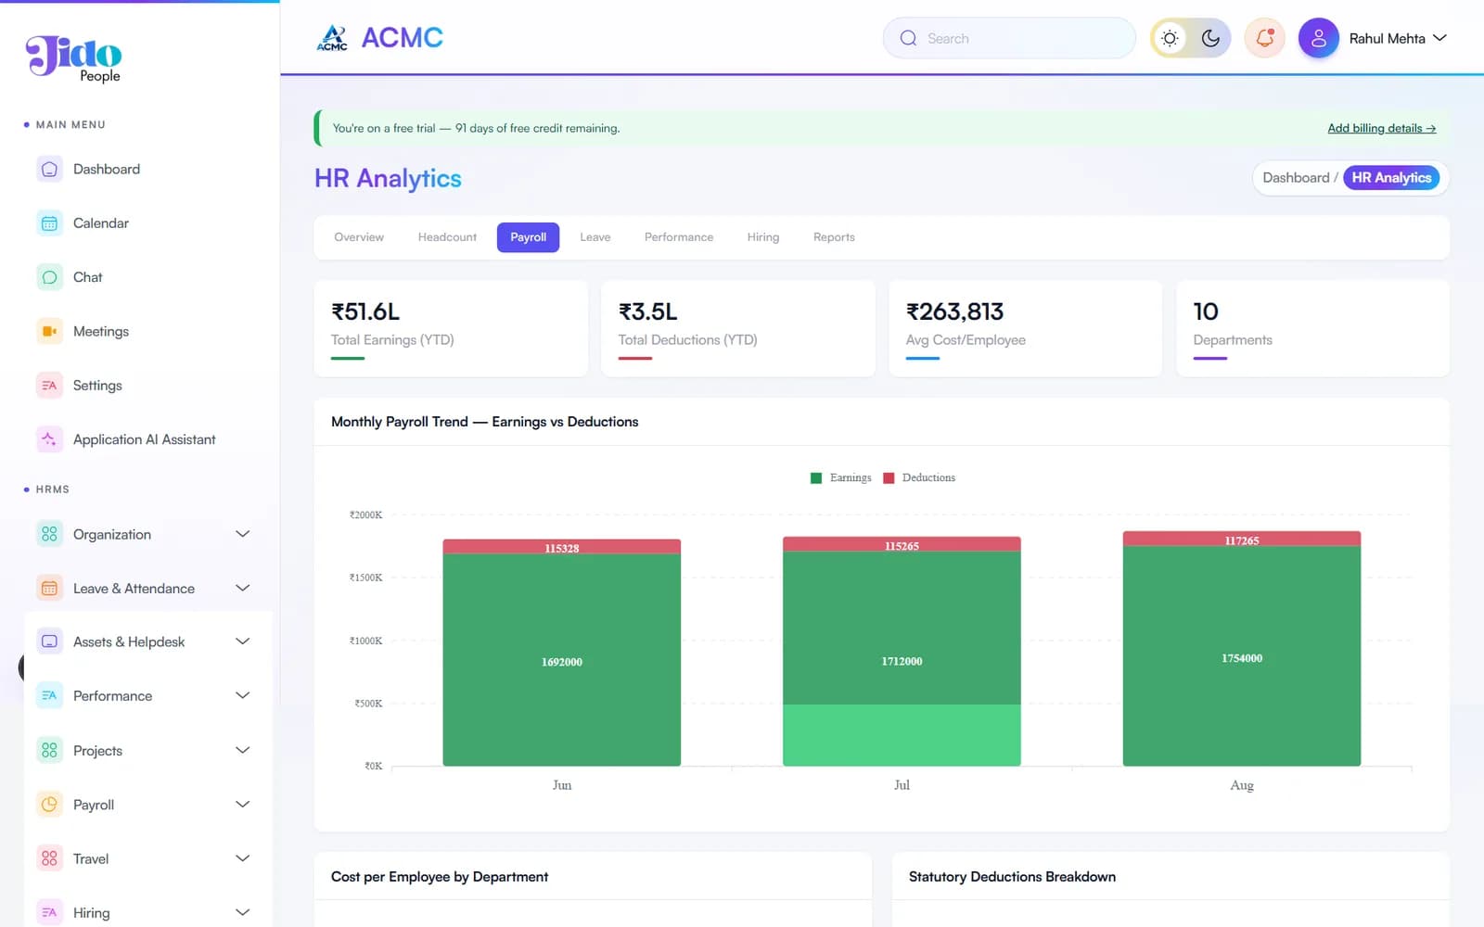Click the Hiring module icon in sidebar
The image size is (1484, 927).
pos(49,912)
